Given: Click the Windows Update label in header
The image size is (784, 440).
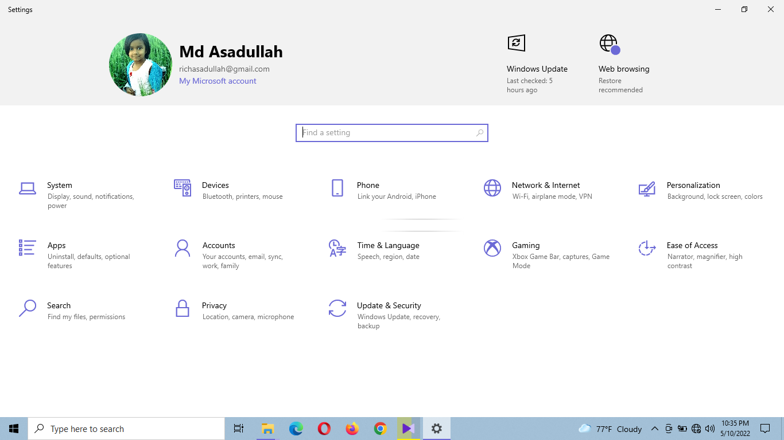Looking at the screenshot, I should tap(537, 69).
